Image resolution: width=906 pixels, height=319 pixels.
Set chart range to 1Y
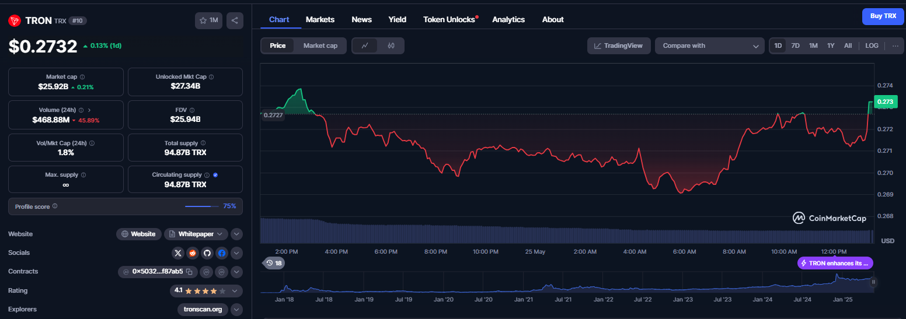(x=831, y=45)
